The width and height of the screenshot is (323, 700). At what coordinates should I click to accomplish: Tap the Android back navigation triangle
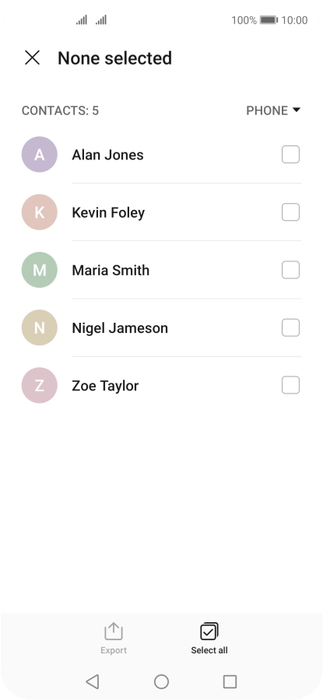[x=92, y=681]
